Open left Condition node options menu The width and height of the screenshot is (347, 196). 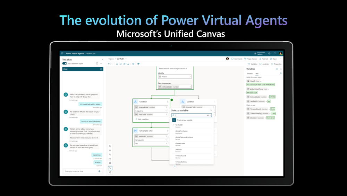point(167,102)
